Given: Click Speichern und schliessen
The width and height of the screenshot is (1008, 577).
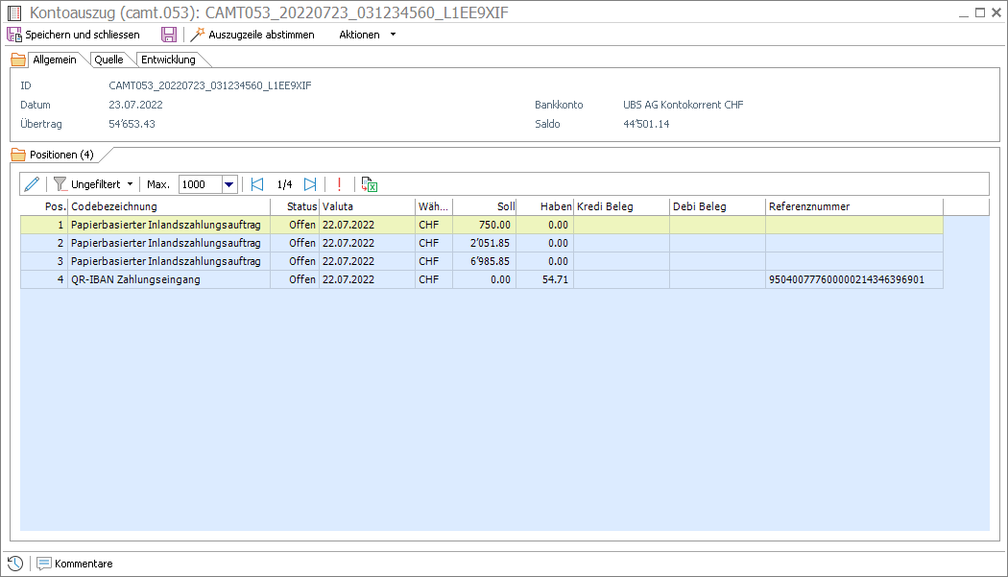Looking at the screenshot, I should coord(73,35).
